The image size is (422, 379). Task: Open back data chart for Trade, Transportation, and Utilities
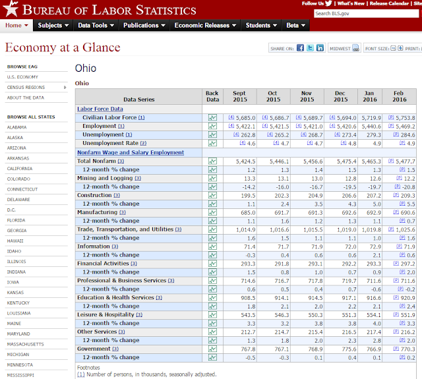(212, 229)
